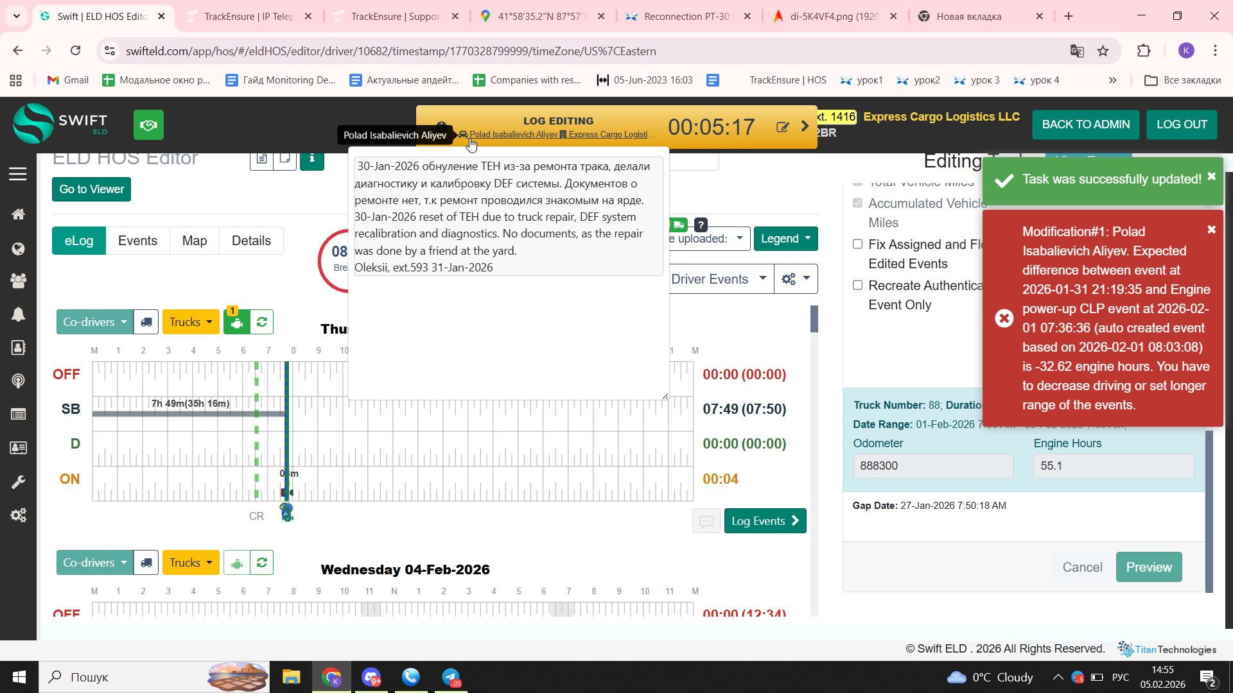This screenshot has height=693, width=1233.
Task: Open the Map tab
Action: [194, 241]
